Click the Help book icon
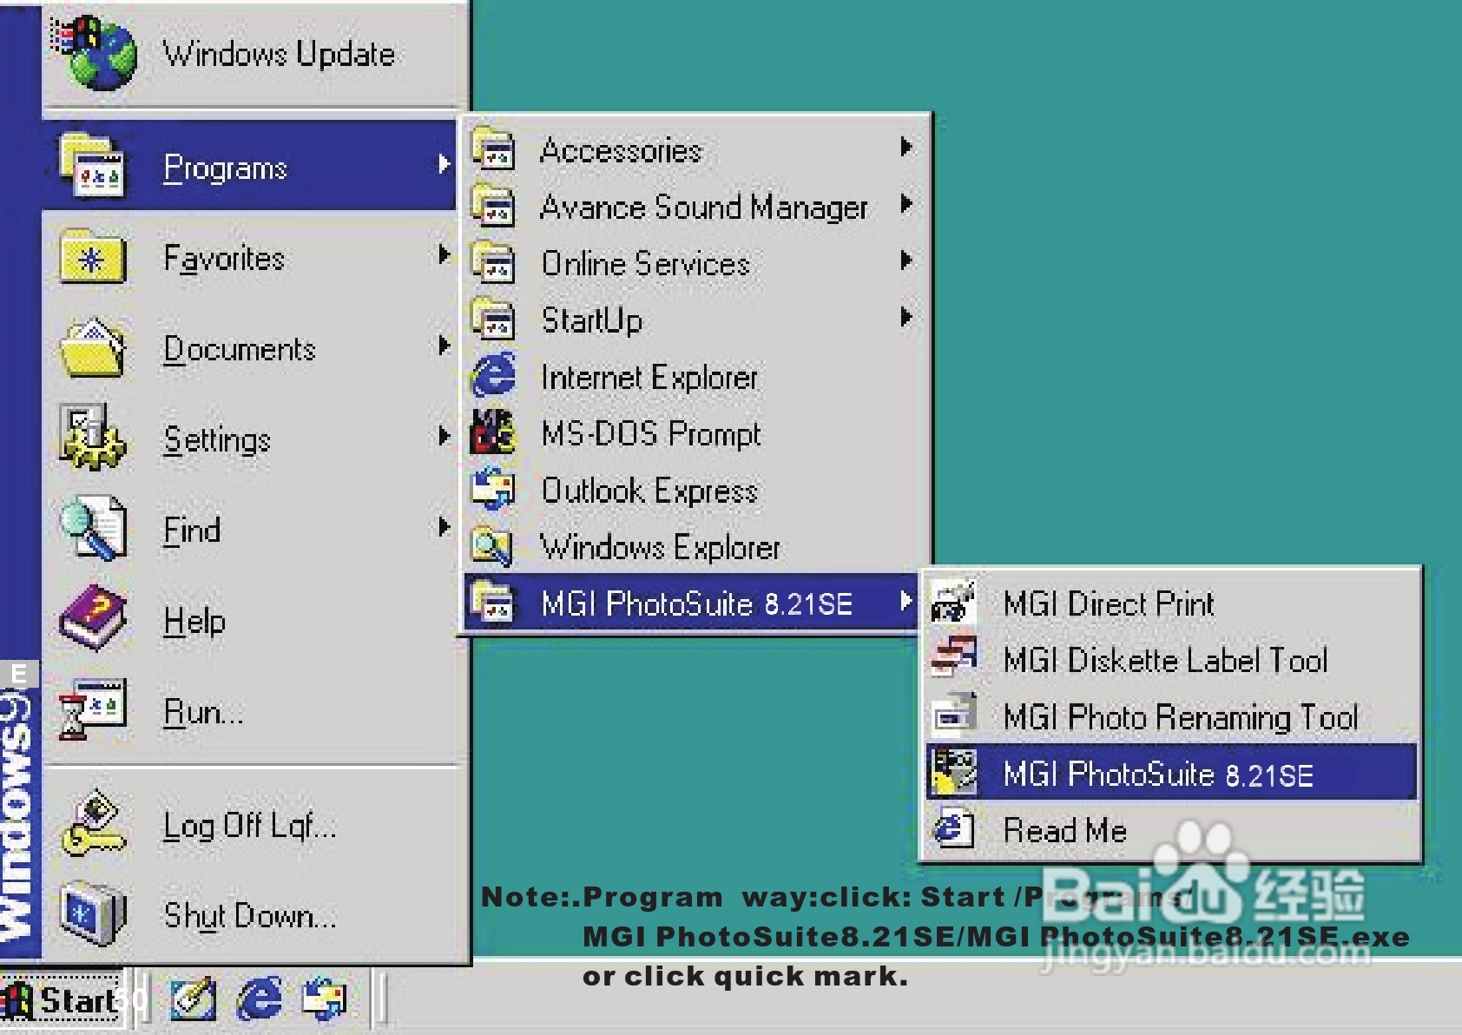Viewport: 1462px width, 1035px height. tap(93, 618)
